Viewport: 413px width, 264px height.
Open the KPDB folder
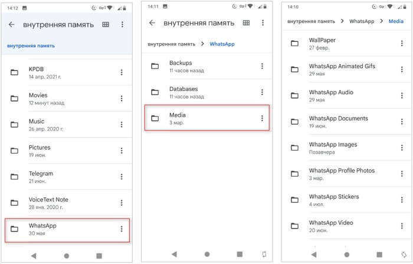tap(67, 72)
